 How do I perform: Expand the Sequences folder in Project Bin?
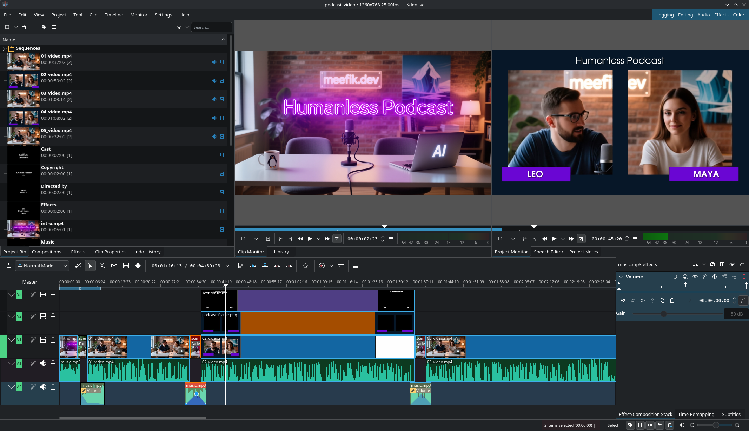pos(4,48)
